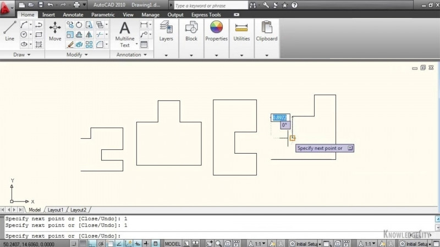Click the Stretch tool
The width and height of the screenshot is (440, 247).
(89, 25)
